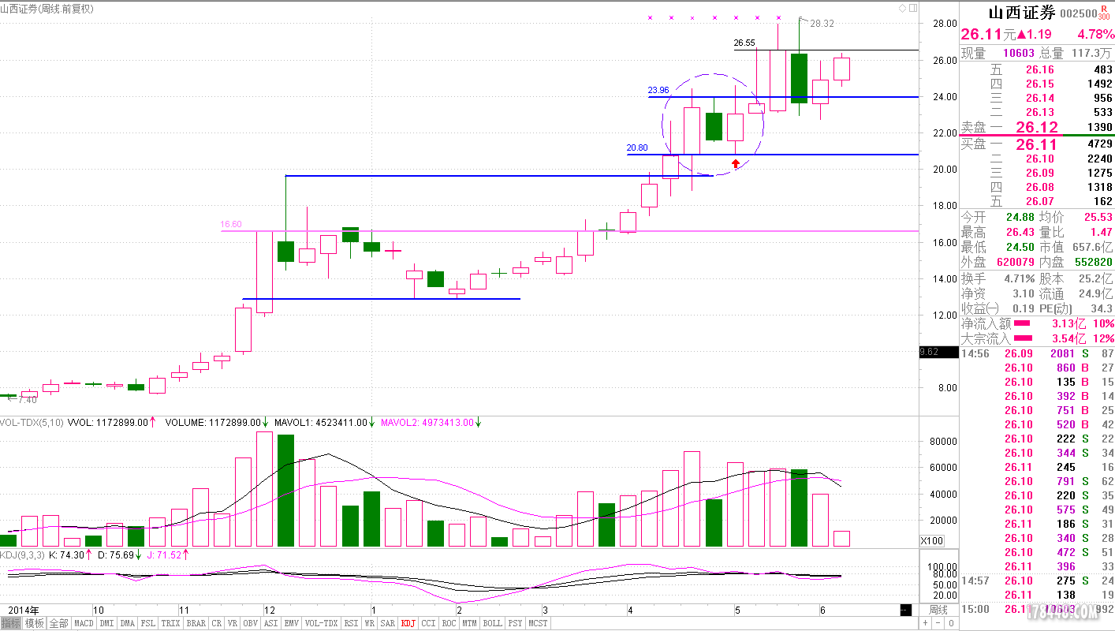Open the 周线 period selector
1115x631 pixels.
click(938, 610)
